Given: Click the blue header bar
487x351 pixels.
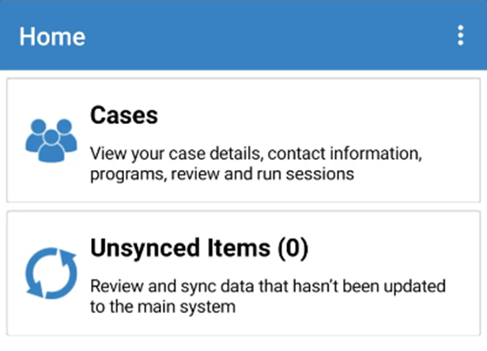Looking at the screenshot, I should click(243, 35).
